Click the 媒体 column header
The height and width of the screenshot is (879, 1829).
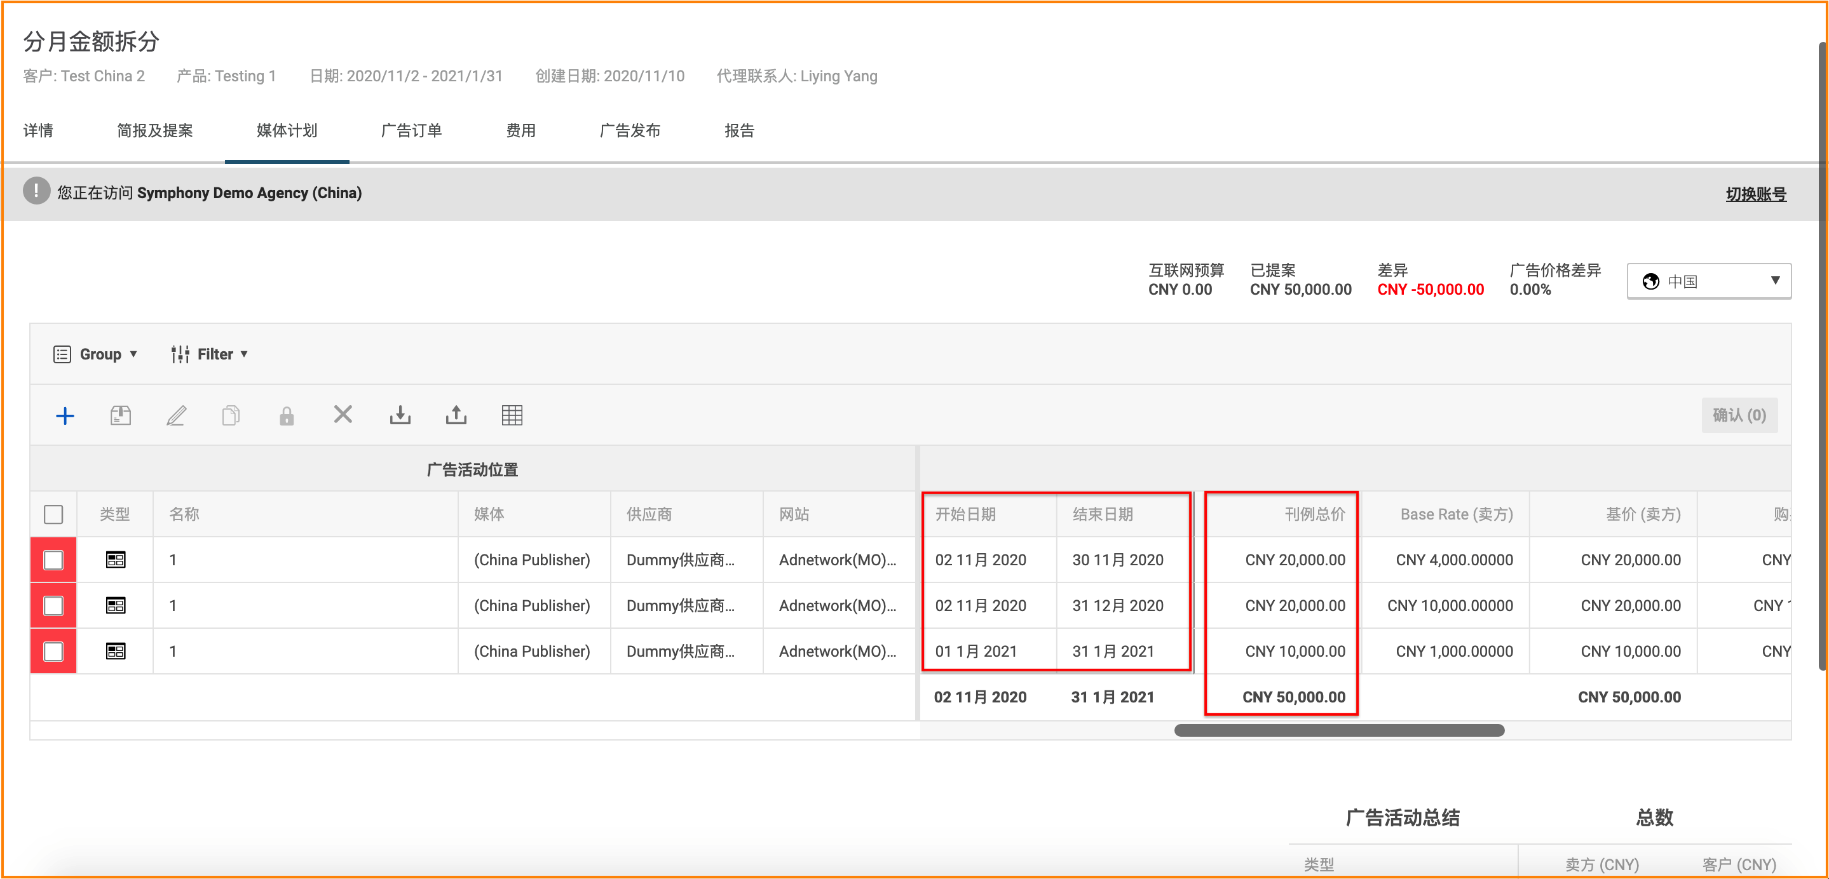(534, 514)
